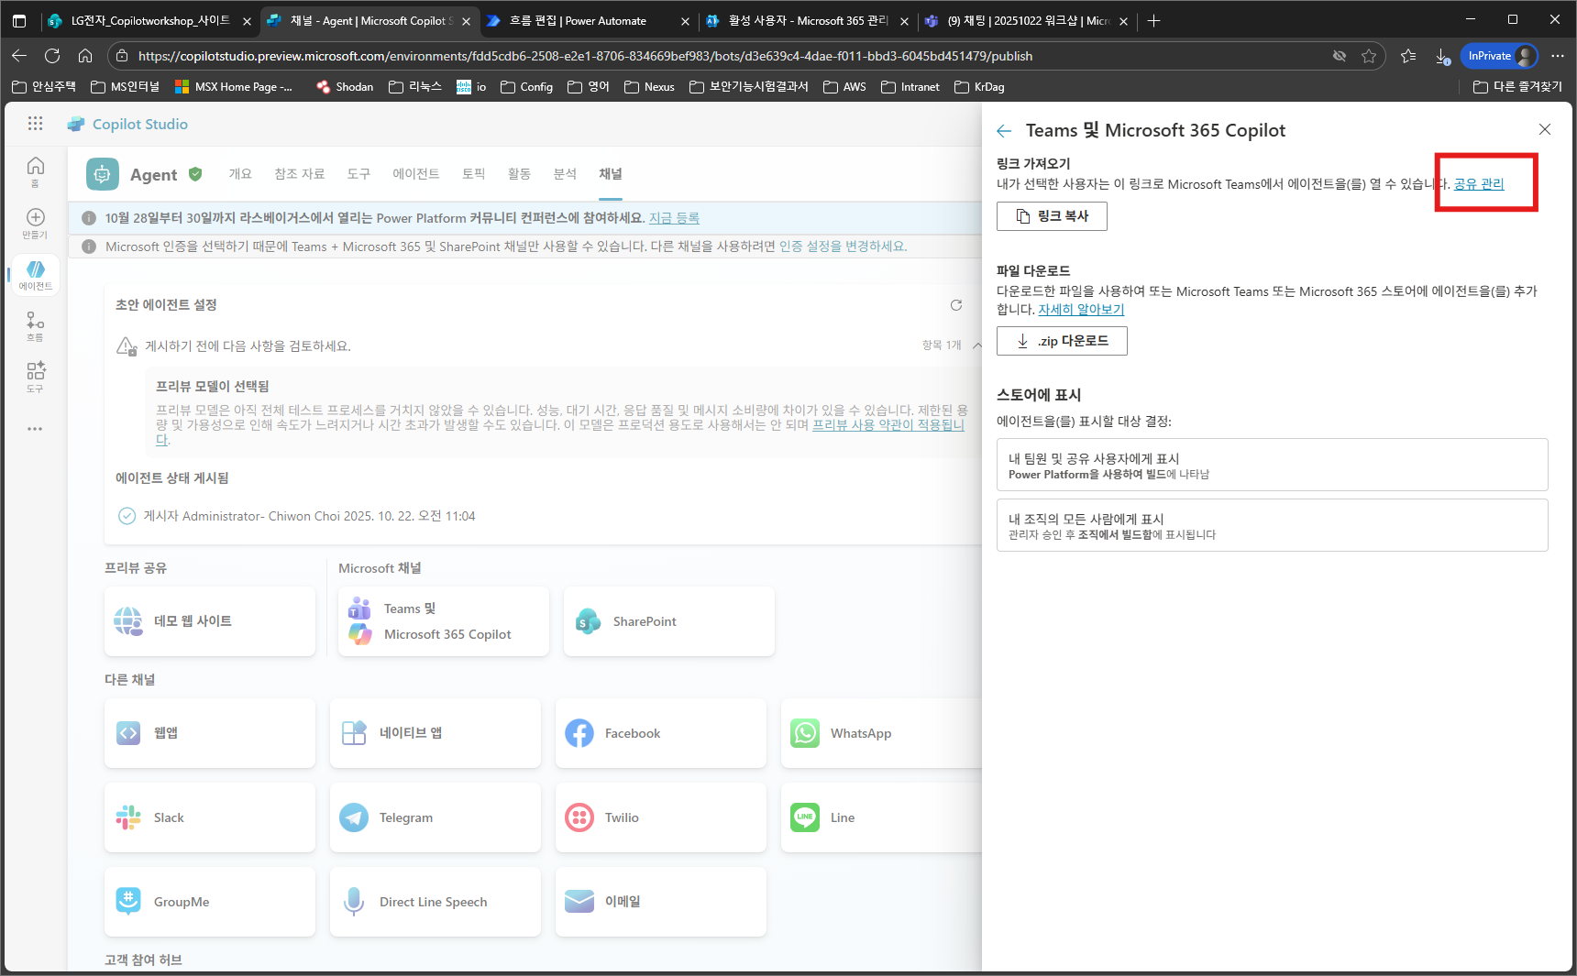Switch to the 개요 tab

point(240,174)
